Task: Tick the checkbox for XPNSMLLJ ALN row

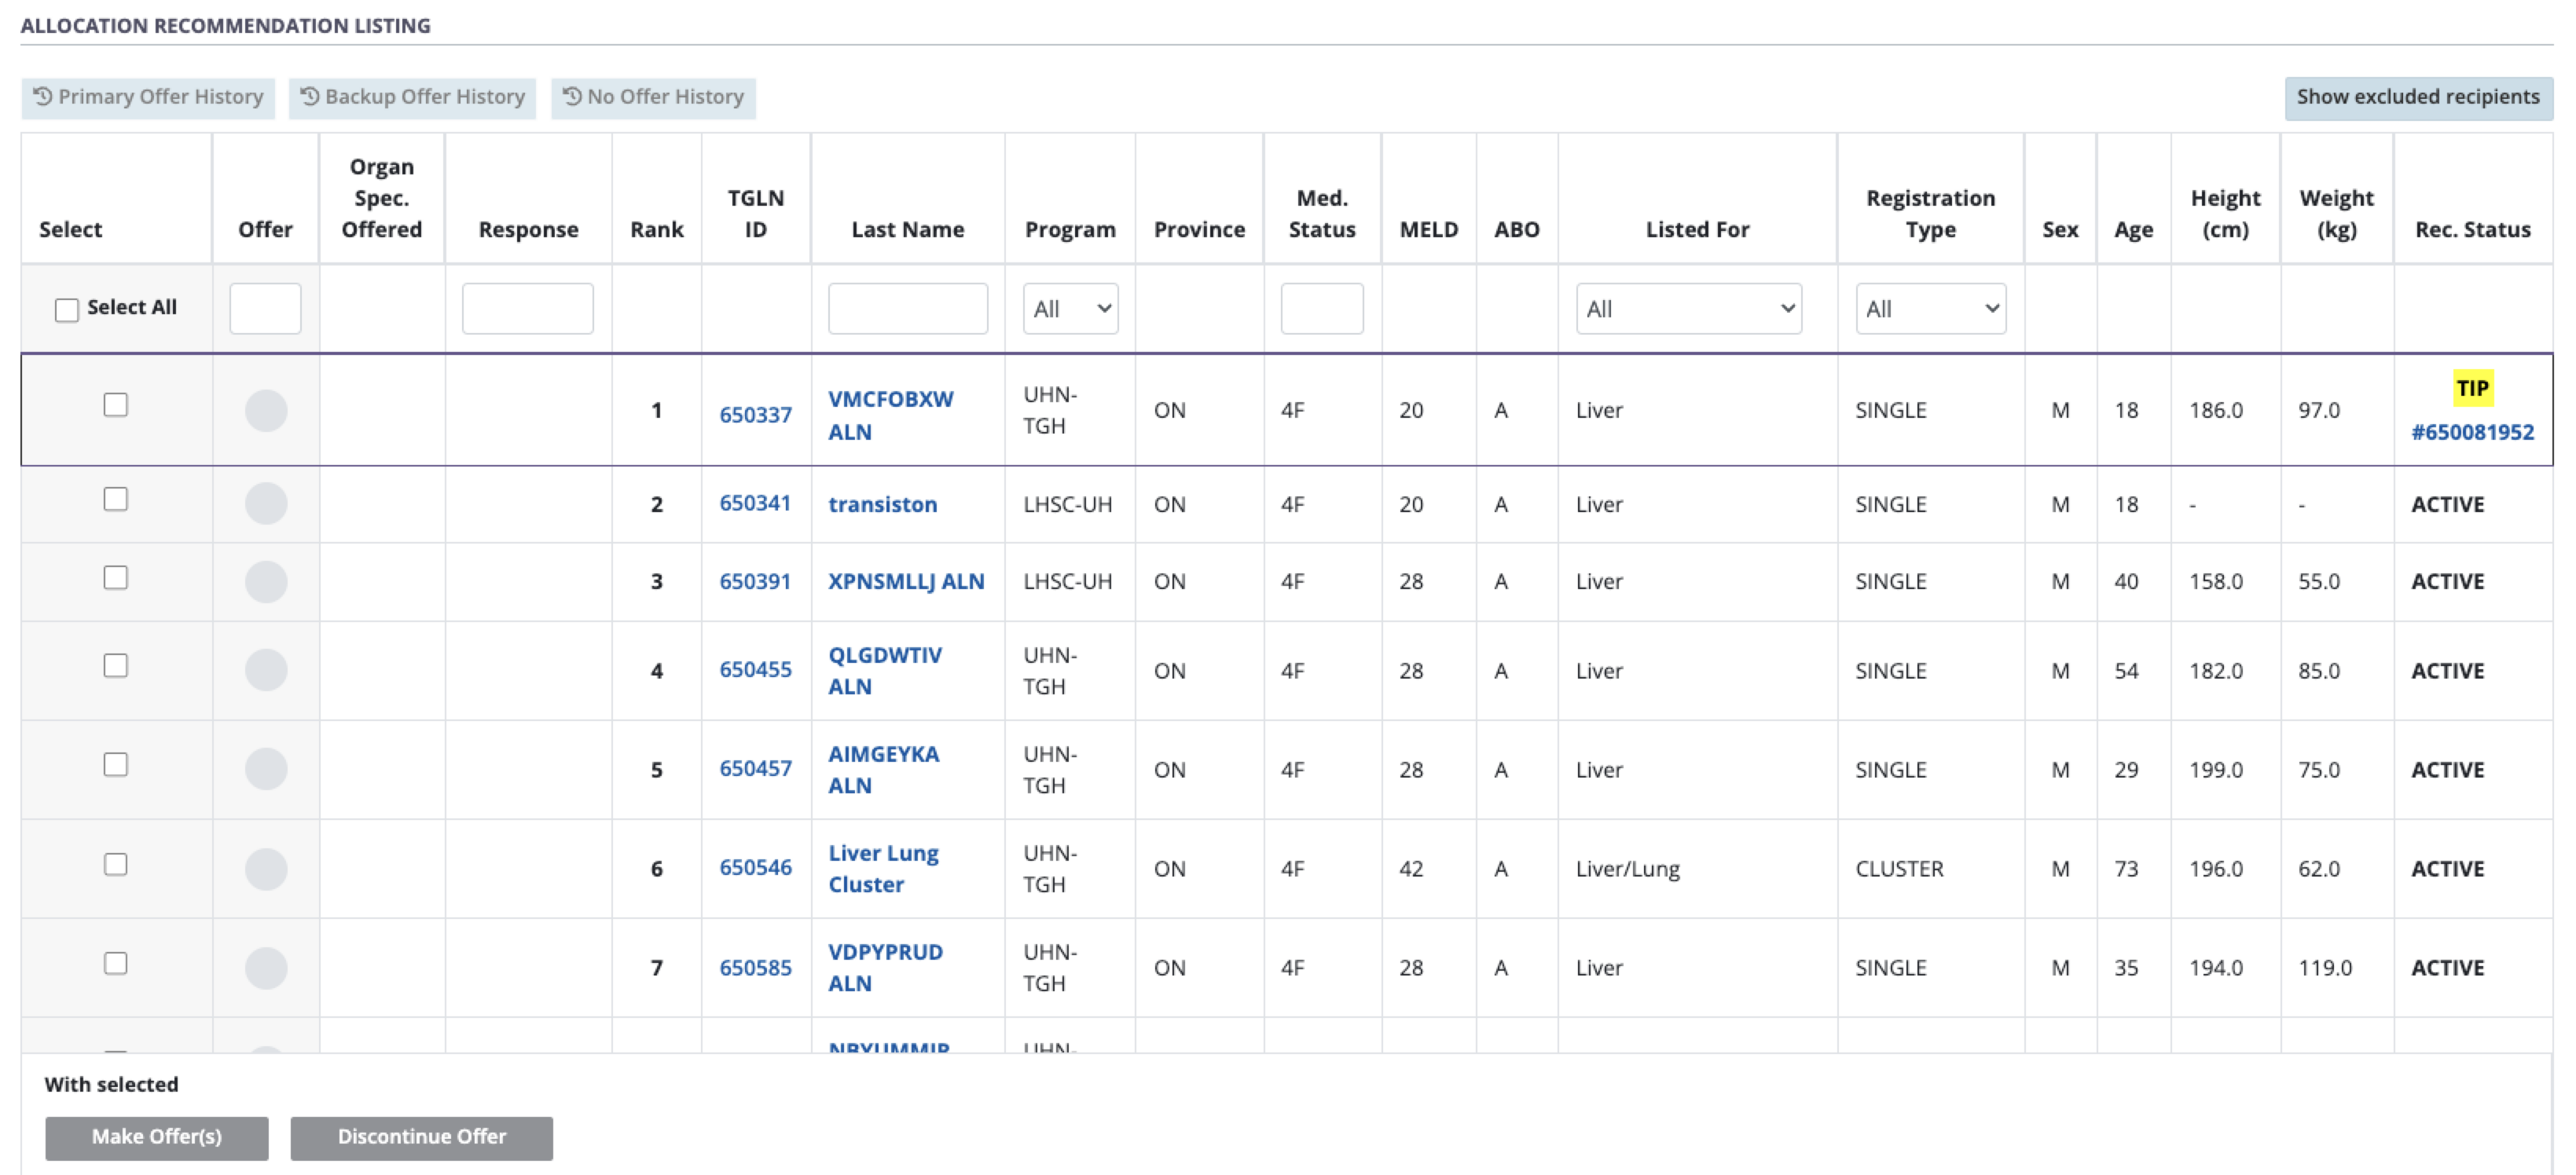Action: click(x=116, y=577)
